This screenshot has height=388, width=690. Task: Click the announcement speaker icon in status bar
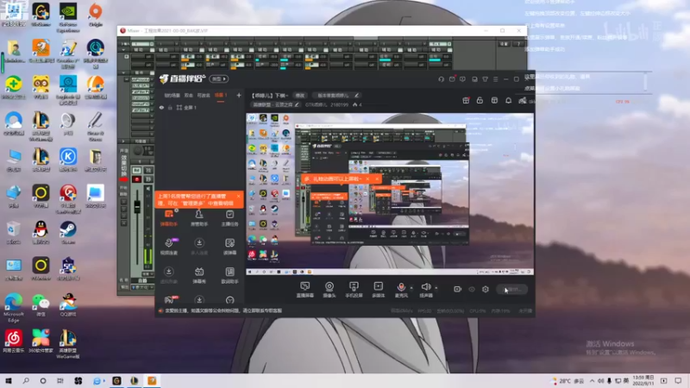160,311
